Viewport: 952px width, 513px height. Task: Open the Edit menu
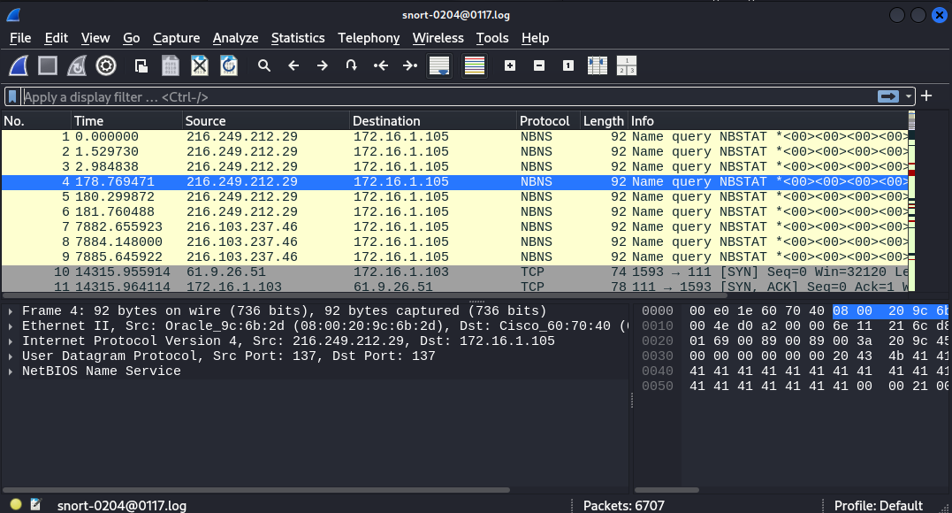(x=56, y=38)
